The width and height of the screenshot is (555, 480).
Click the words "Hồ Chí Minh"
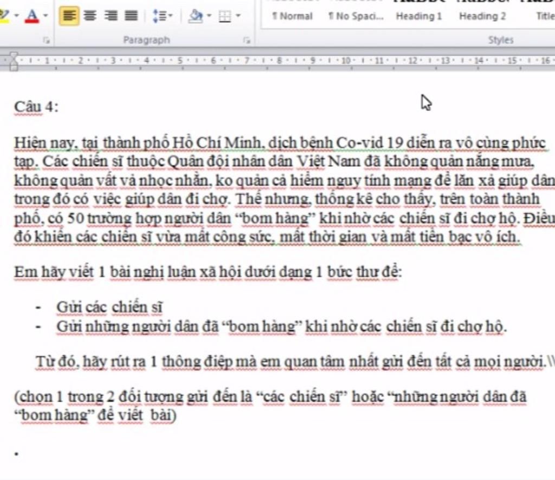217,143
